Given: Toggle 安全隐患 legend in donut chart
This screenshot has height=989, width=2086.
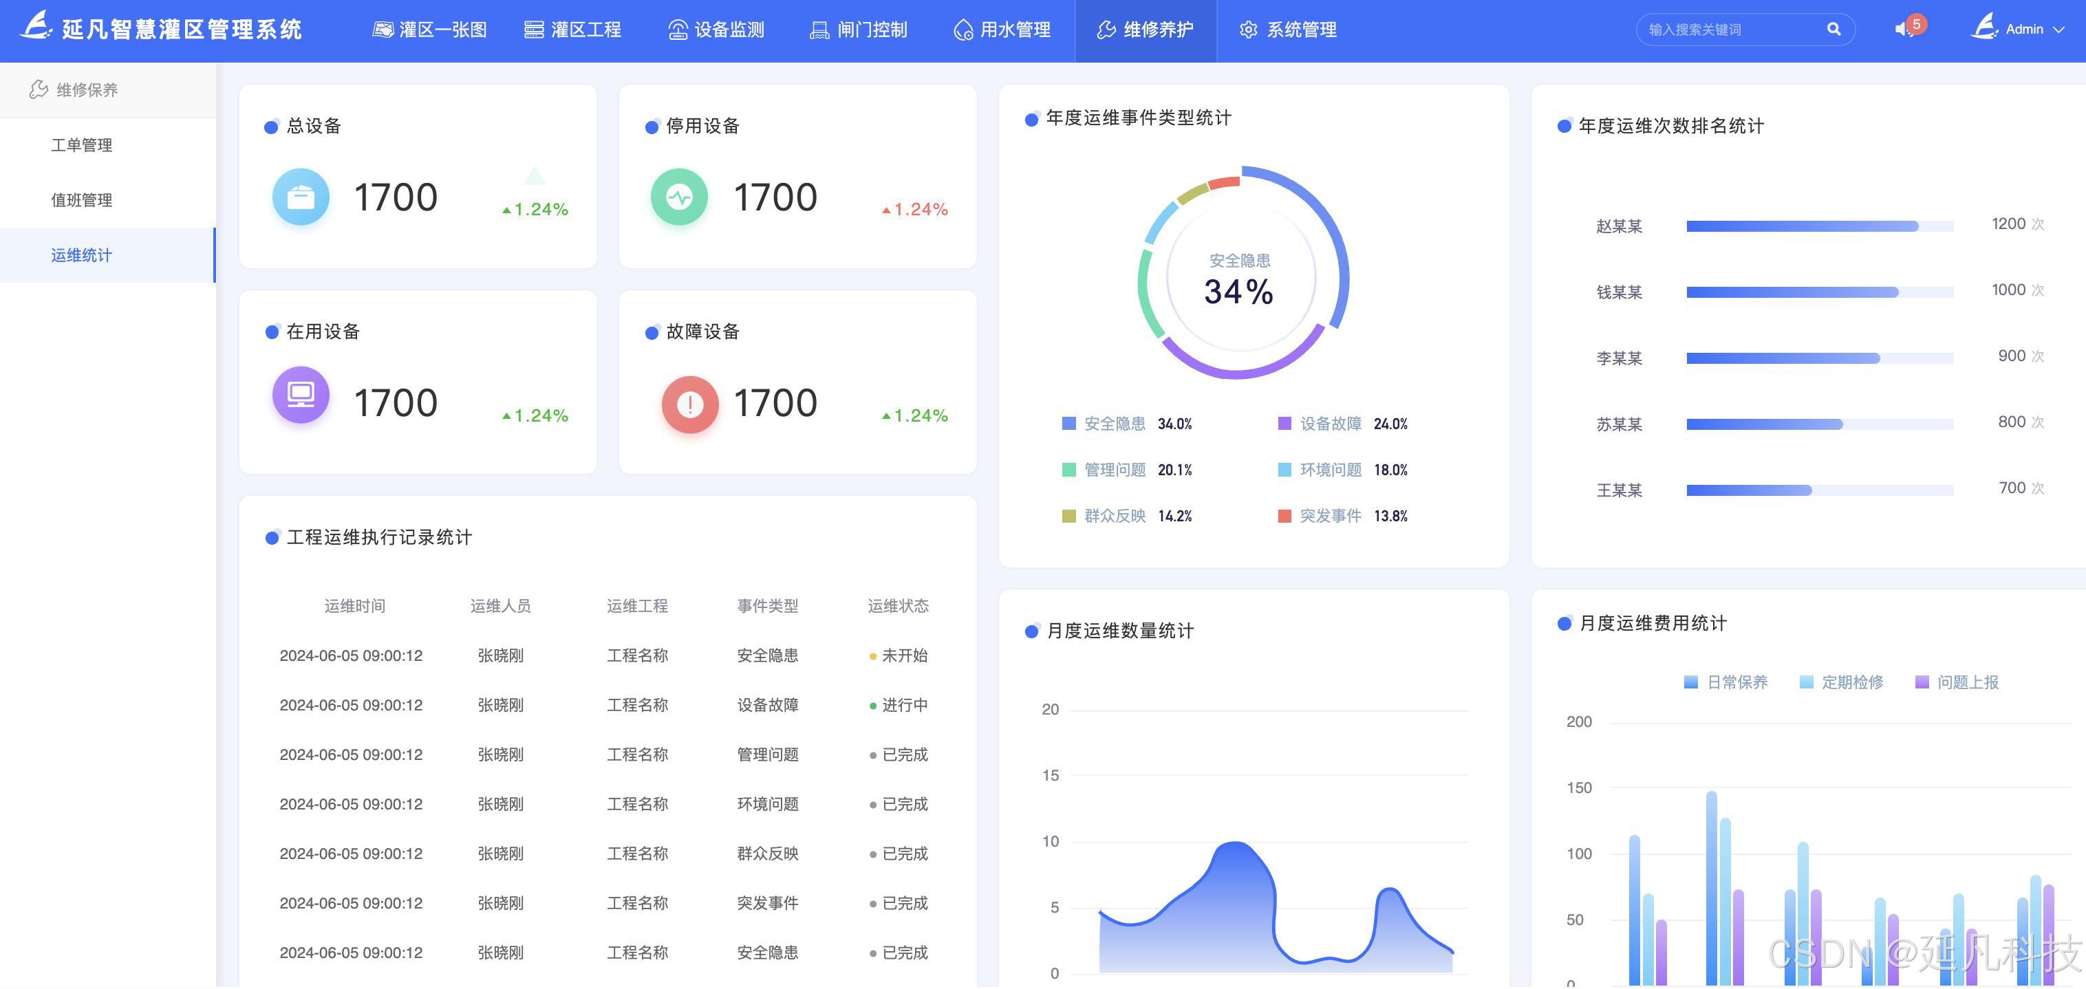Looking at the screenshot, I should coord(1126,423).
